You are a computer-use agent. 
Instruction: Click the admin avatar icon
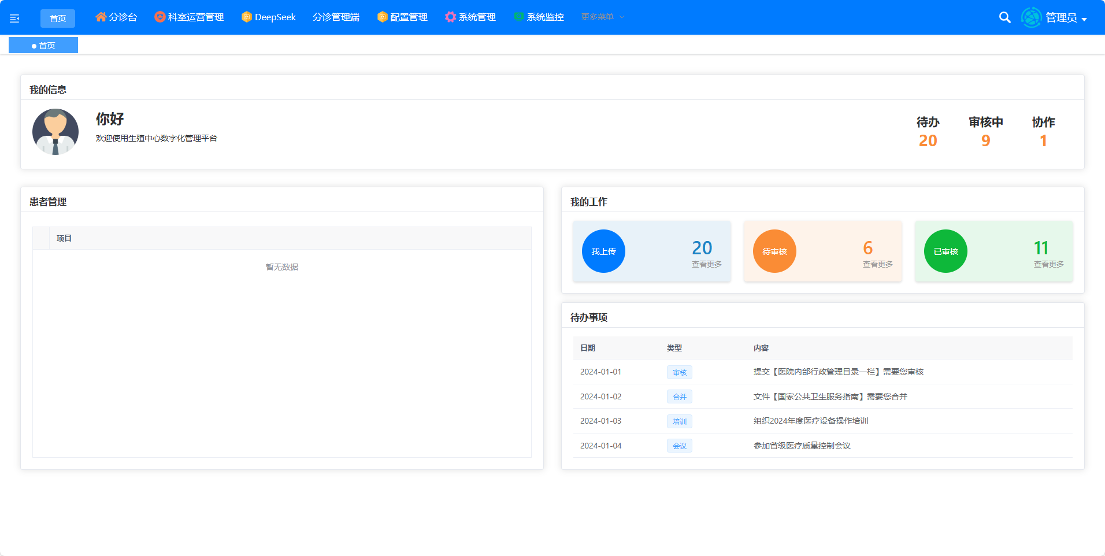point(1031,17)
